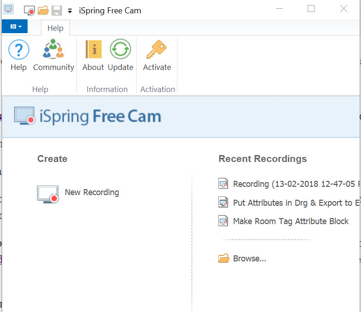361x312 pixels.
Task: Select the Help ribbon tab
Action: click(55, 28)
